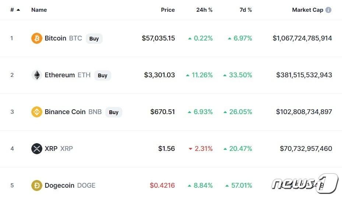The height and width of the screenshot is (198, 342).
Task: Sort by rank number column arrow
Action: click(x=18, y=10)
